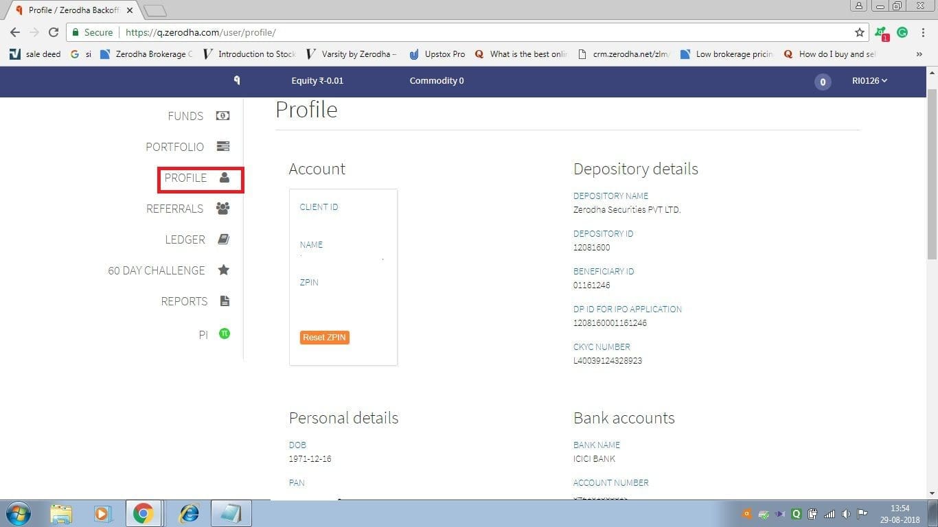Screen dimensions: 938x527
Task: Click the volume speaker icon in system tray
Action: click(x=845, y=514)
